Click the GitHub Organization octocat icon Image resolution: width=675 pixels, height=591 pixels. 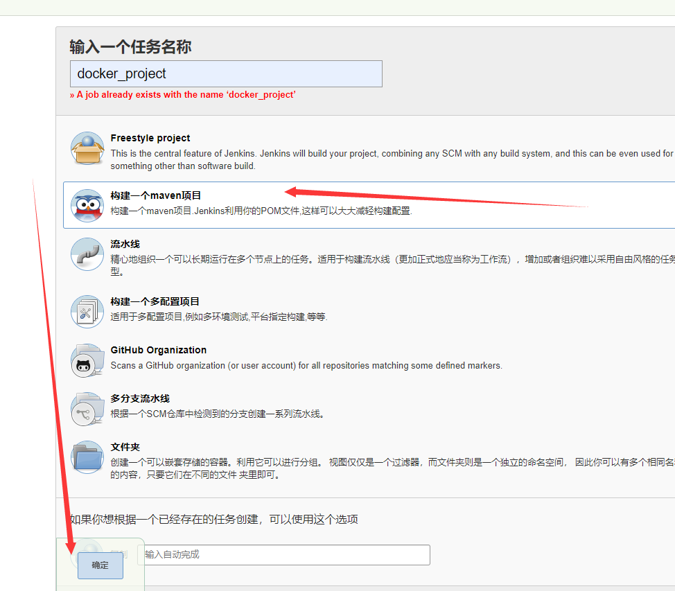[x=87, y=361]
